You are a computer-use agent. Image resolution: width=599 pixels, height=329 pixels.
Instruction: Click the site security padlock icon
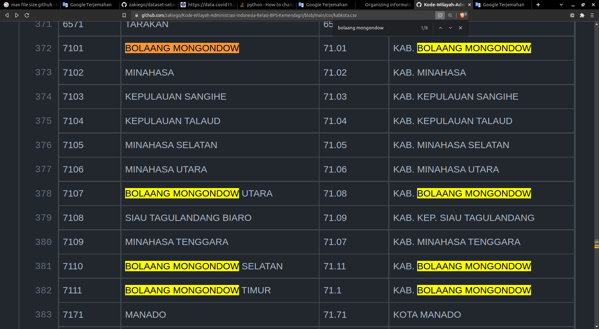point(136,15)
